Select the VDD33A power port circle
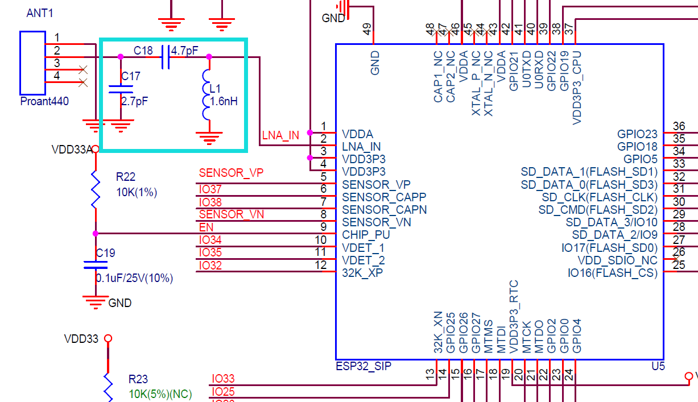698x402 pixels. point(96,150)
